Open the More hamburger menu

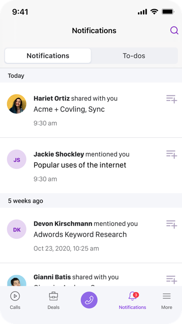click(167, 301)
